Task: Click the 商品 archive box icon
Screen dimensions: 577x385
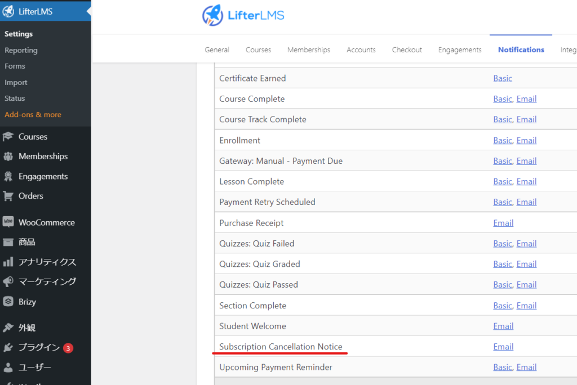Action: click(x=8, y=242)
